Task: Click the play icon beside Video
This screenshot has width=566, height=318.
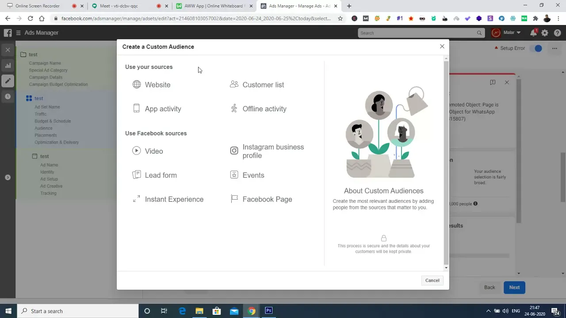Action: 137,151
